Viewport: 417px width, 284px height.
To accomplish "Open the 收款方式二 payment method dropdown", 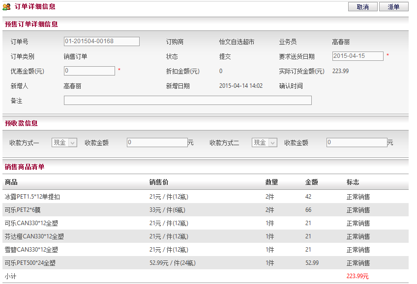I will [x=265, y=143].
